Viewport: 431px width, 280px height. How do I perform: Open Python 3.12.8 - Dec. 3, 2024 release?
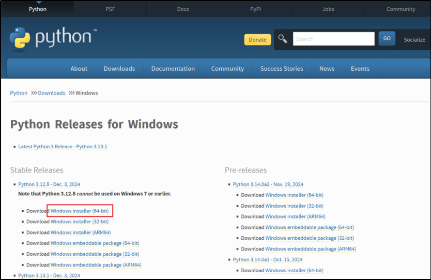pyautogui.click(x=49, y=184)
